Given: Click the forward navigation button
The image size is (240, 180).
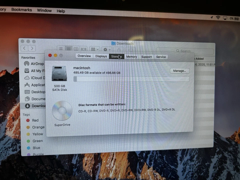Looking at the screenshot, I should coord(32,48).
